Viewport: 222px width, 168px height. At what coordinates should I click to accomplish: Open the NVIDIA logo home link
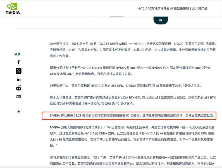13,8
